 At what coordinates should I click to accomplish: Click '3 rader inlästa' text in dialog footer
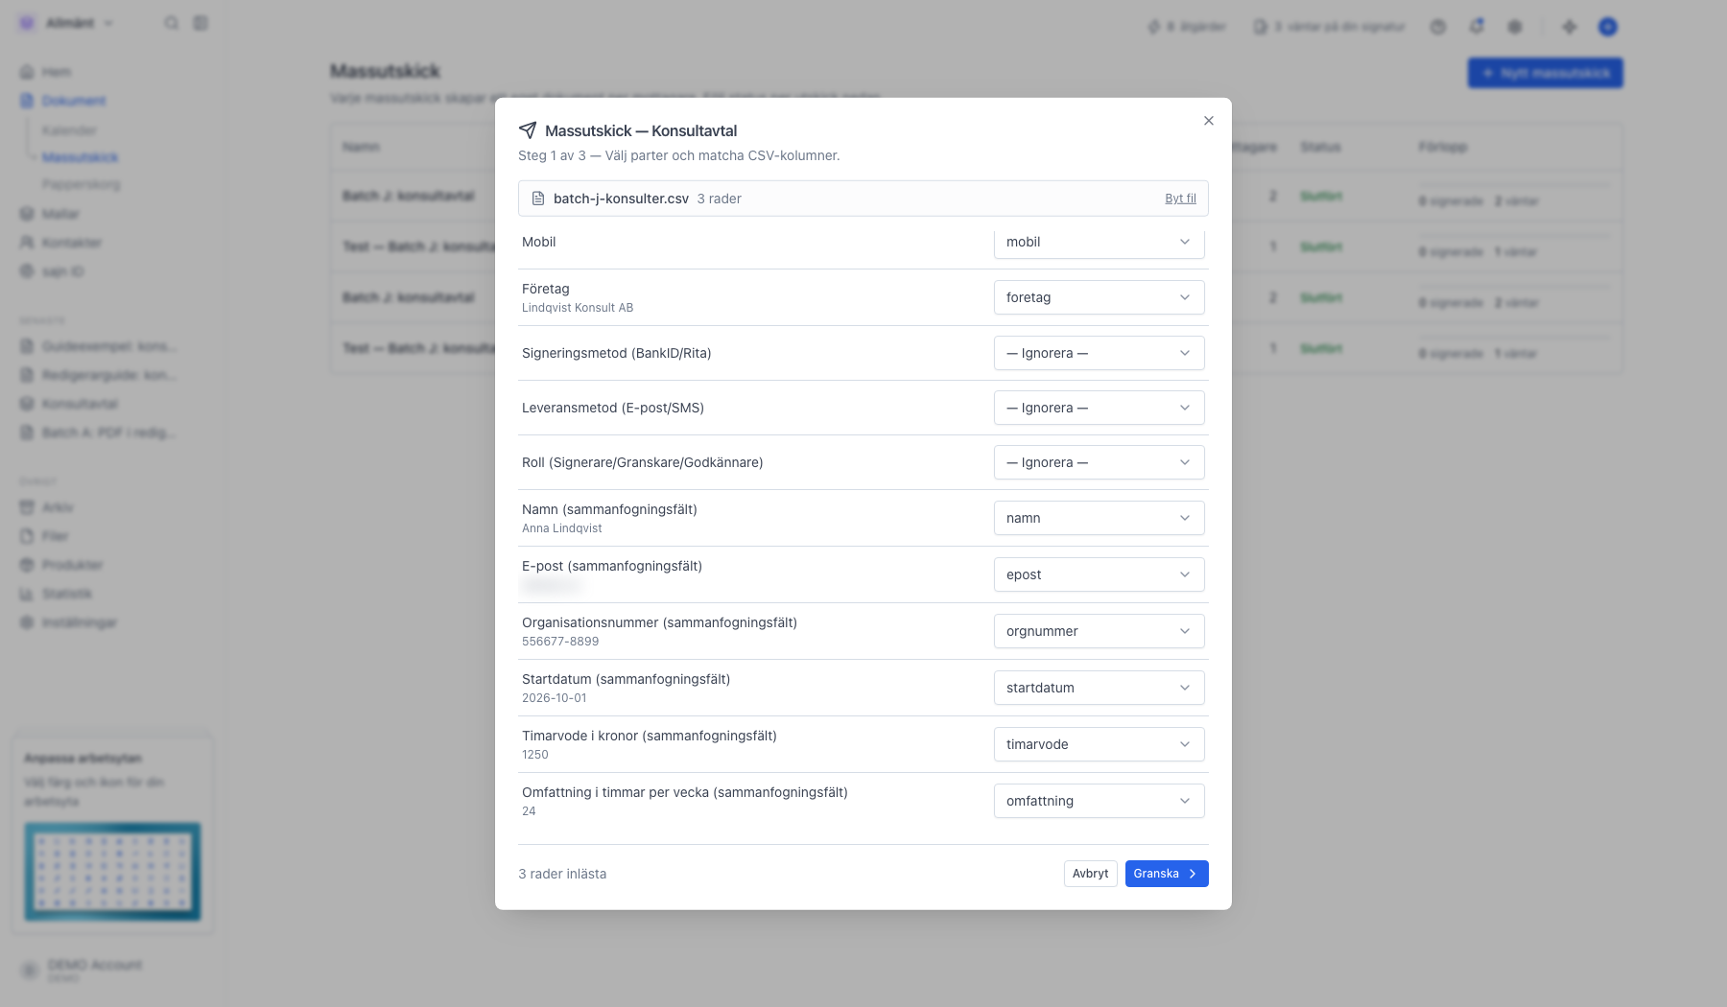(x=562, y=874)
